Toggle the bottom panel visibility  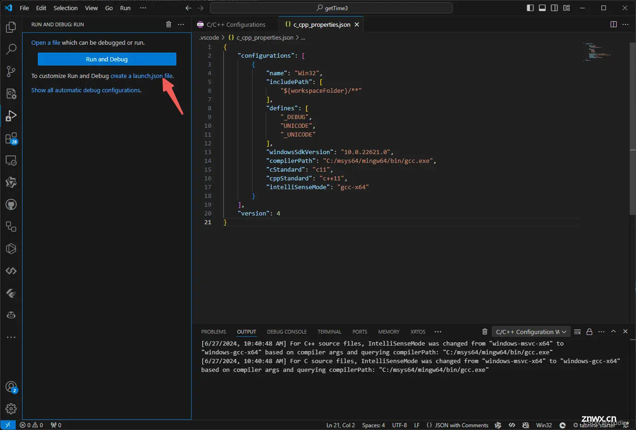tap(542, 8)
